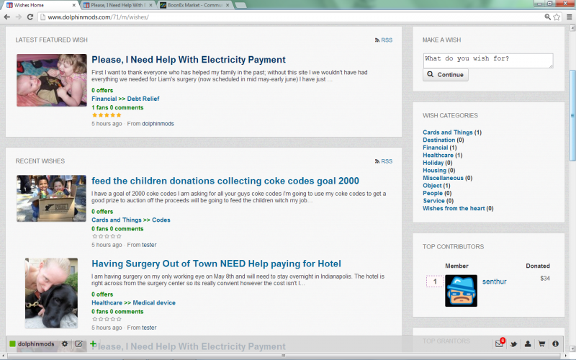The image size is (576, 360).
Task: Open senthur's member profile link
Action: 494,282
